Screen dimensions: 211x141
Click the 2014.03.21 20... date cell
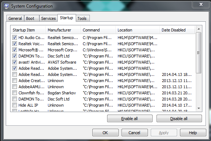click(x=177, y=93)
